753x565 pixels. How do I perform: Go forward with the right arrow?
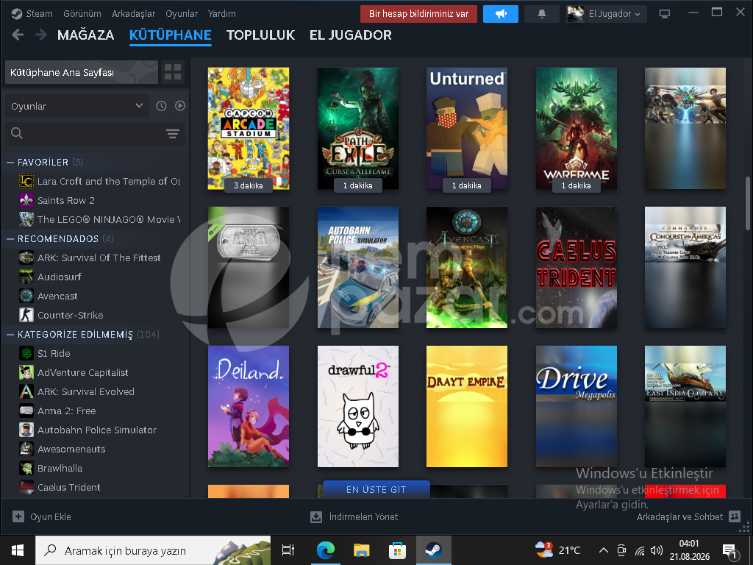click(41, 35)
